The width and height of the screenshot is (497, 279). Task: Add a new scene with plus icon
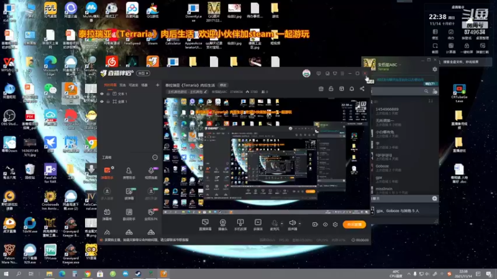tap(158, 85)
